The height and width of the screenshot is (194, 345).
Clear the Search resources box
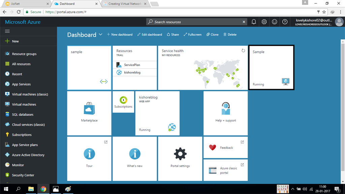coord(244,22)
